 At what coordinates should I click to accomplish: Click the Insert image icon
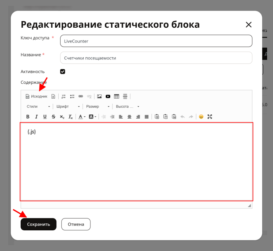[x=99, y=96]
